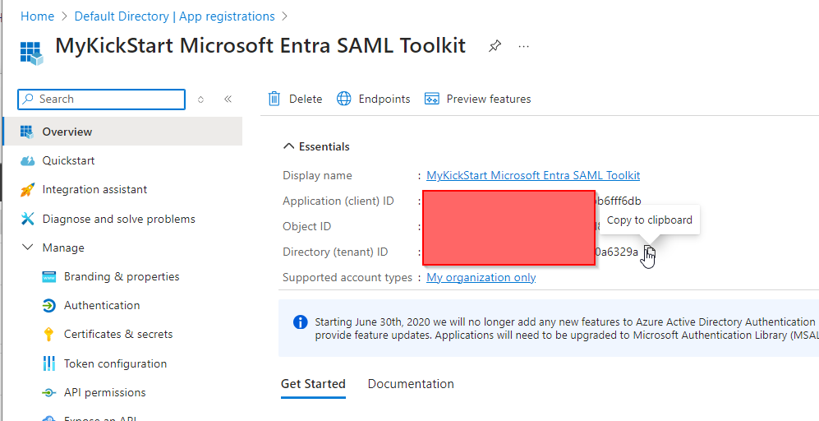Click the My organization only link

point(481,277)
